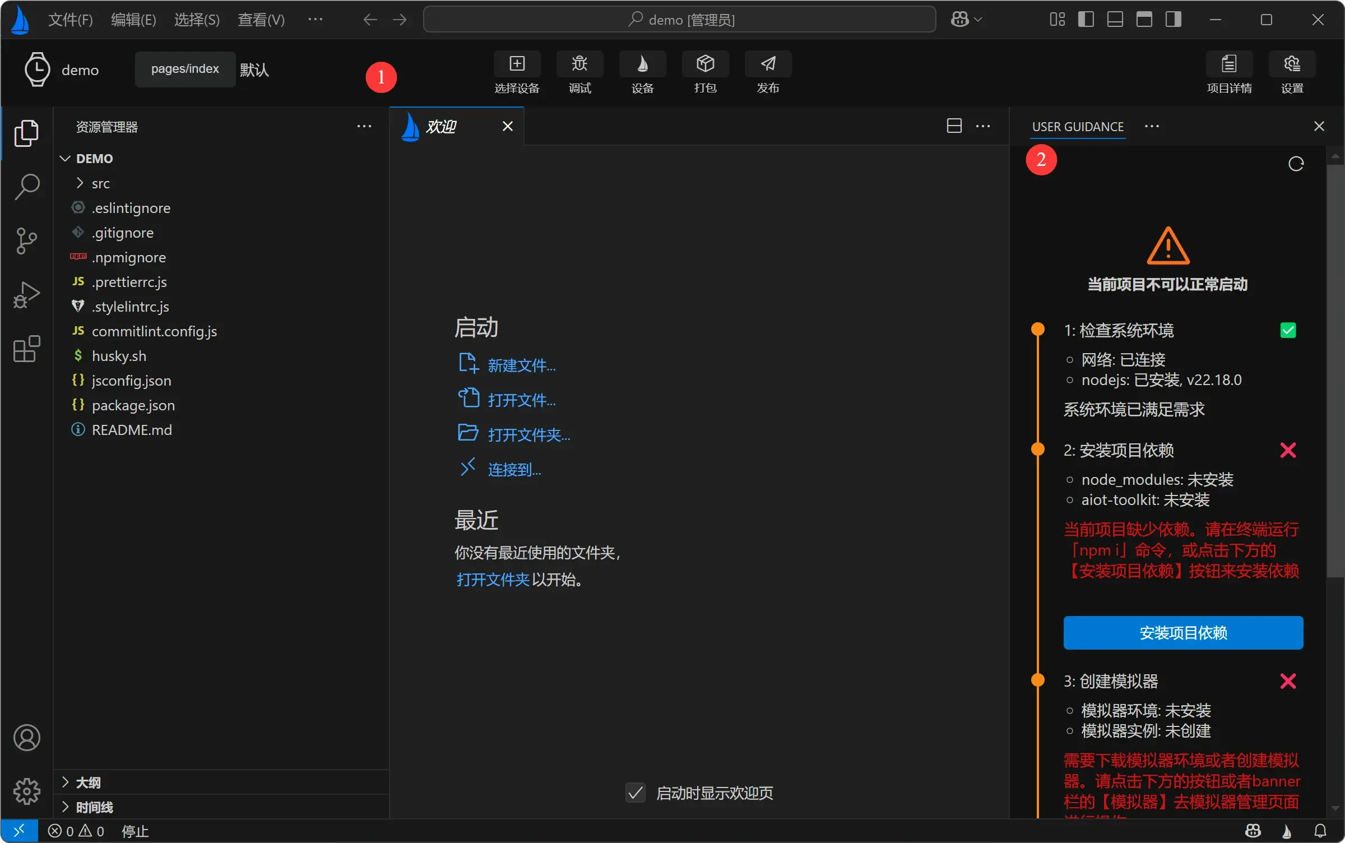Open the 编辑(E) menu
The image size is (1345, 843).
[x=133, y=20]
